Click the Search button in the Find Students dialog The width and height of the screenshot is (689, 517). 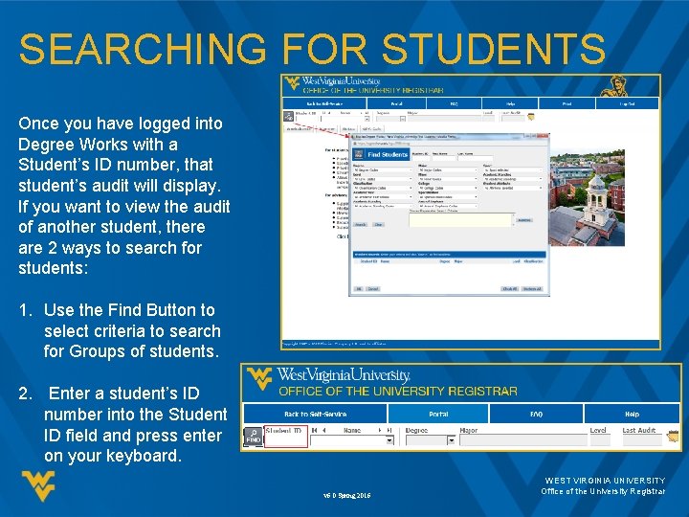[361, 225]
